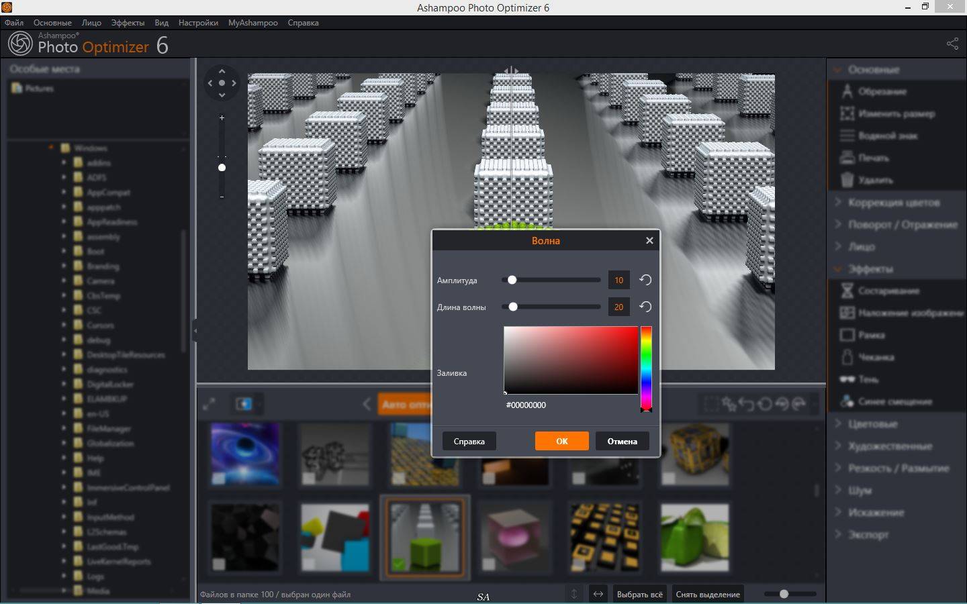This screenshot has width=967, height=604.
Task: Reset the Амплитуда value with its circular arrow
Action: coord(645,280)
